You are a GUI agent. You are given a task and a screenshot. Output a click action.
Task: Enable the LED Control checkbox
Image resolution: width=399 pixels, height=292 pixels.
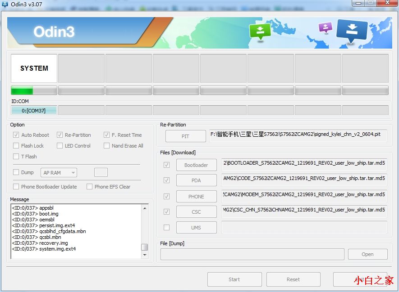pos(60,146)
